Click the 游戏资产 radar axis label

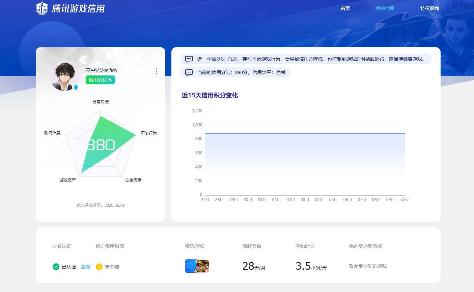(67, 180)
